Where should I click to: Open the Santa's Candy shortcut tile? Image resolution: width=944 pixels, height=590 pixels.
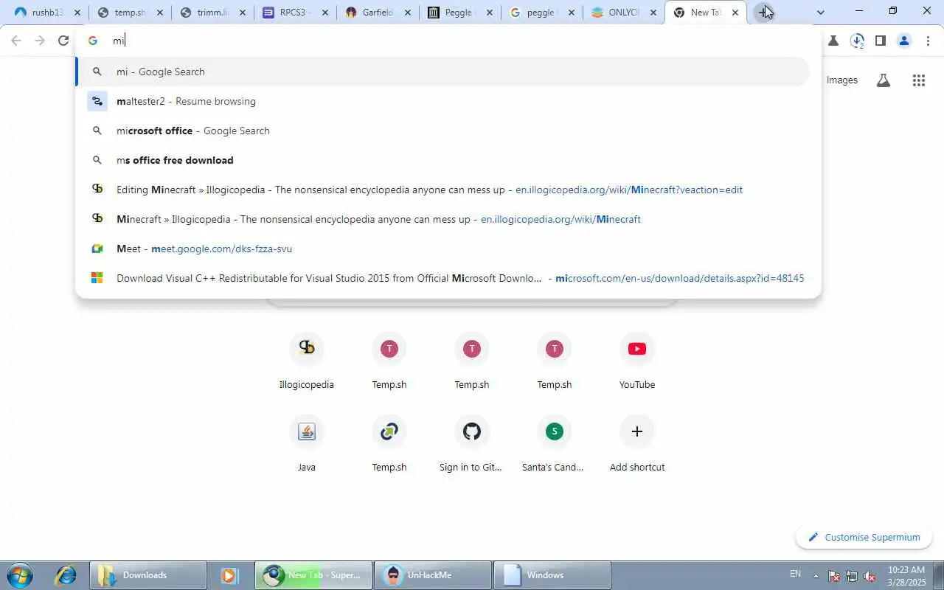[555, 444]
